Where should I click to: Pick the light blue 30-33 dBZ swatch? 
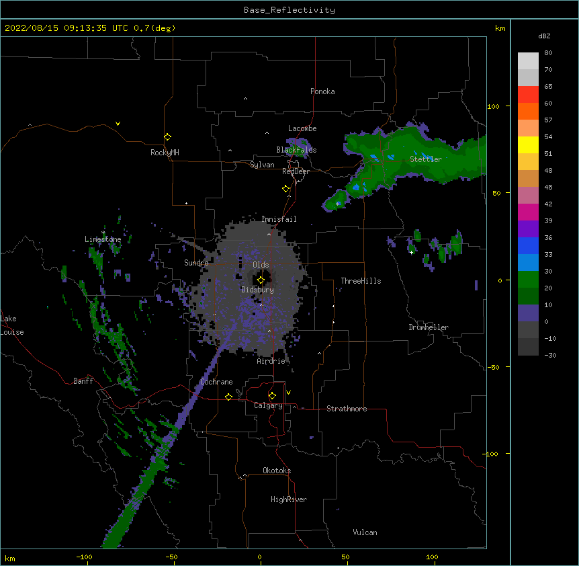pyautogui.click(x=528, y=263)
